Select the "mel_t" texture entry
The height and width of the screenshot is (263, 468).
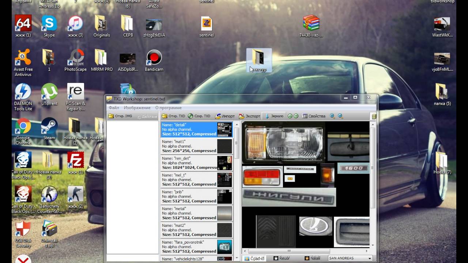[197, 180]
